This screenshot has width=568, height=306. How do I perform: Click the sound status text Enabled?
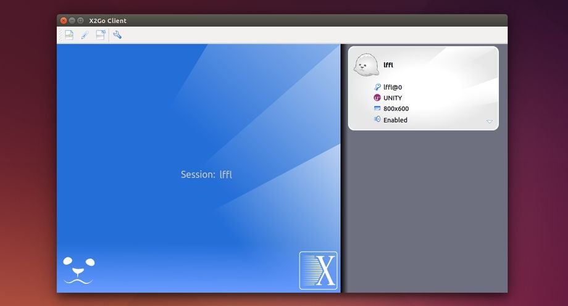pos(395,120)
